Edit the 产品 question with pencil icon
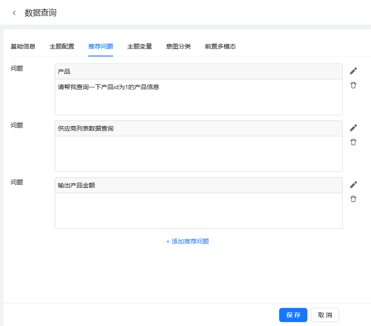The image size is (371, 326). pos(353,71)
